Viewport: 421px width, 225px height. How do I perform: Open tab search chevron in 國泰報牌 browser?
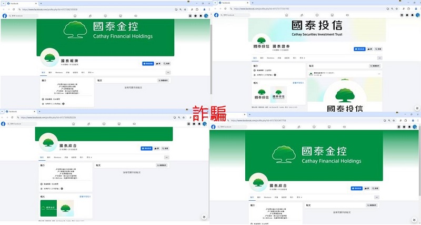(4, 3)
